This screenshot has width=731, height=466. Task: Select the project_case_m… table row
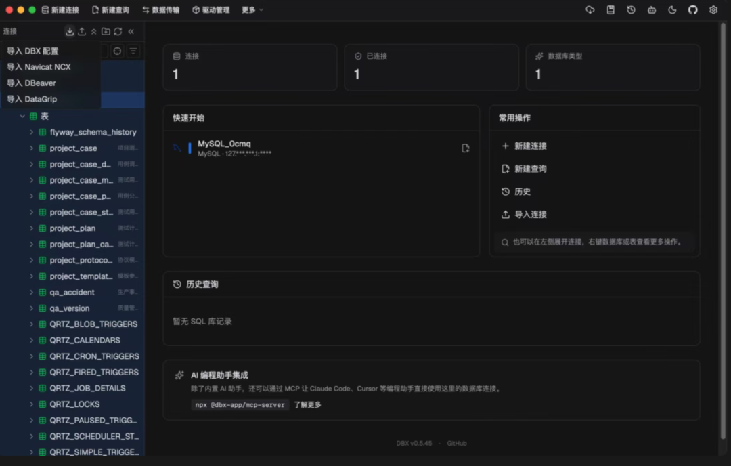[x=72, y=180]
